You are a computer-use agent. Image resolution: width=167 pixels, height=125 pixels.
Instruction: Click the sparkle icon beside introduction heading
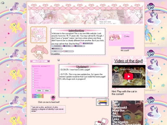(86, 31)
